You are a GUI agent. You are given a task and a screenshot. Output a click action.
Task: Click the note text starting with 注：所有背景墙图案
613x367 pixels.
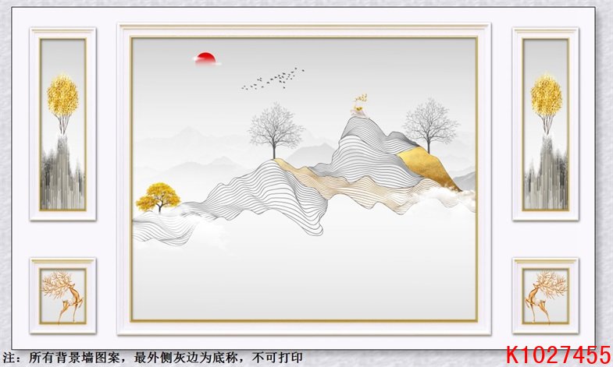pyautogui.click(x=152, y=357)
